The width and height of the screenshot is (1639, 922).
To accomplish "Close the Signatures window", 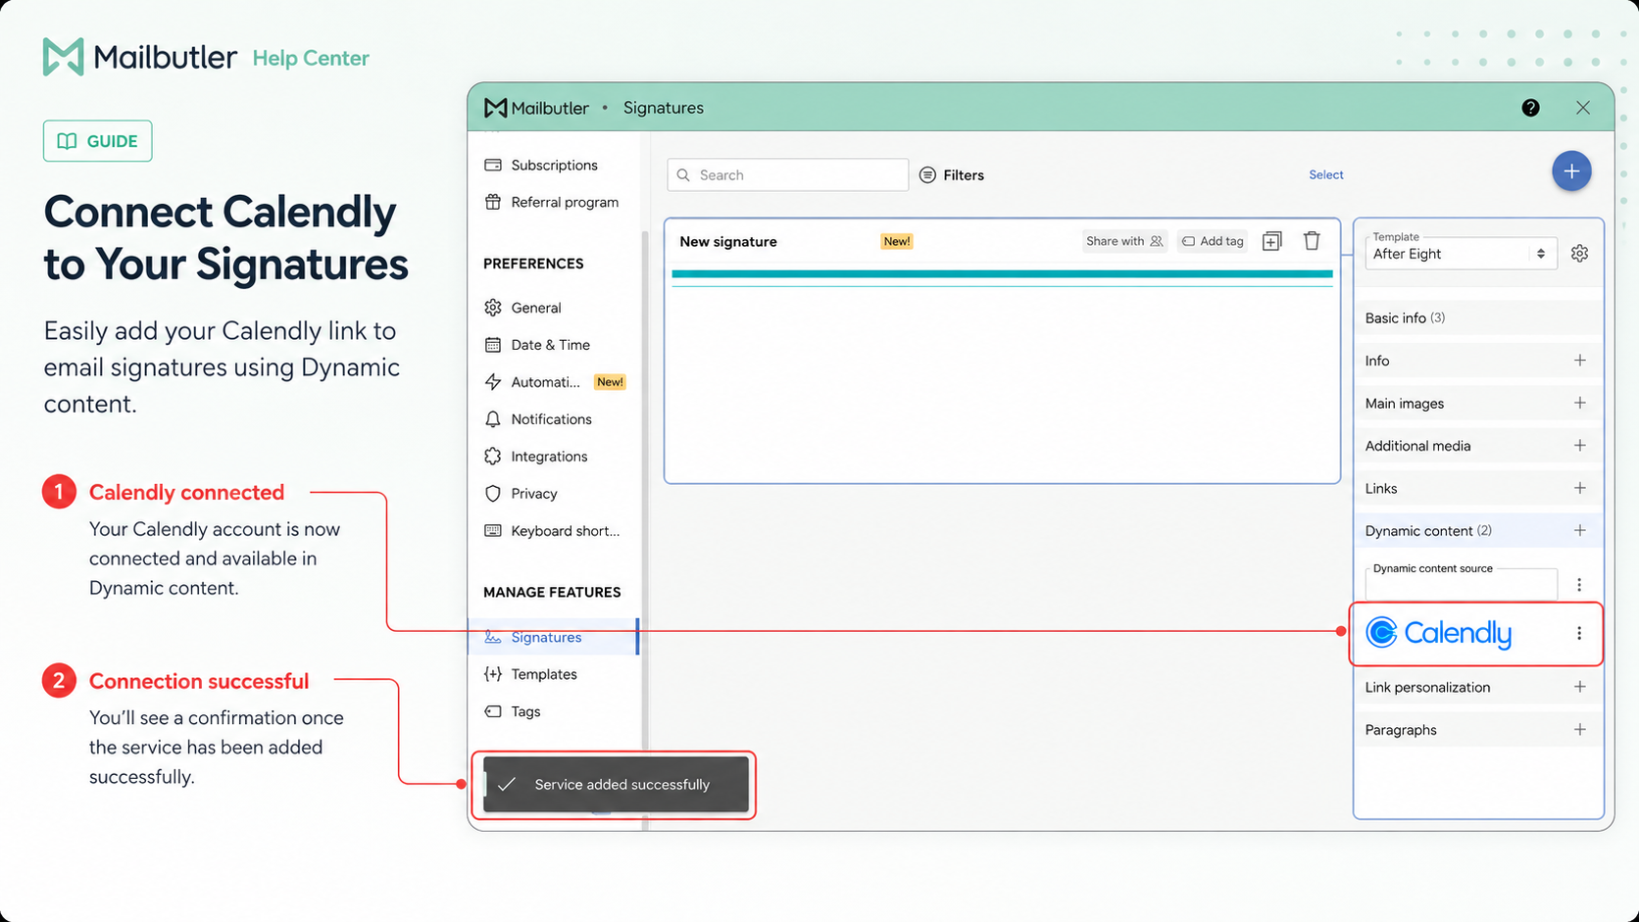I will click(1583, 108).
